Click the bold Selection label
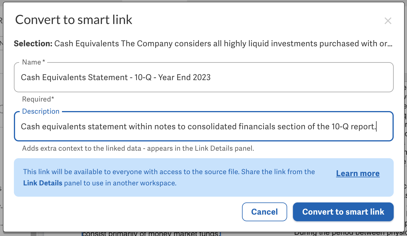This screenshot has height=236, width=407. pos(33,44)
